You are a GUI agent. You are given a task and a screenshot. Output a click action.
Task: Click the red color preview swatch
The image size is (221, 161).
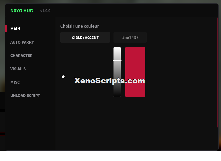coord(135,72)
